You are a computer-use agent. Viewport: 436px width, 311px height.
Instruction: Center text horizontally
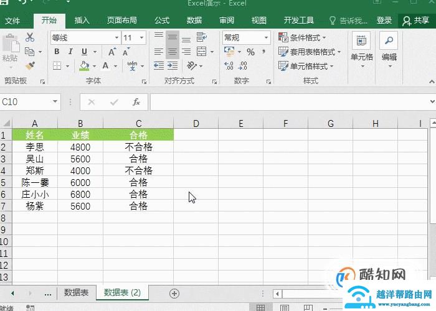[x=173, y=52]
